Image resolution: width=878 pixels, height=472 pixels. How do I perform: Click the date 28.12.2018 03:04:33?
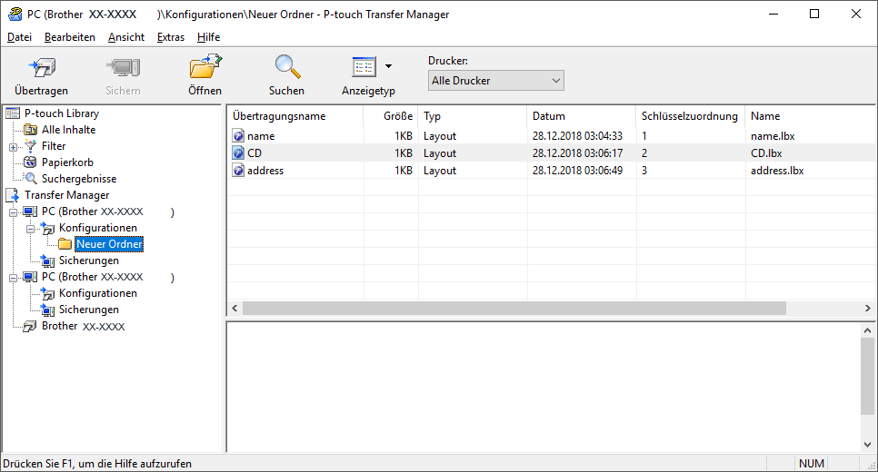(x=577, y=136)
